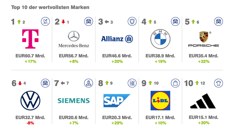Image resolution: width=233 pixels, height=129 pixels.
Task: Click the Lidl logo
Action: click(x=160, y=101)
